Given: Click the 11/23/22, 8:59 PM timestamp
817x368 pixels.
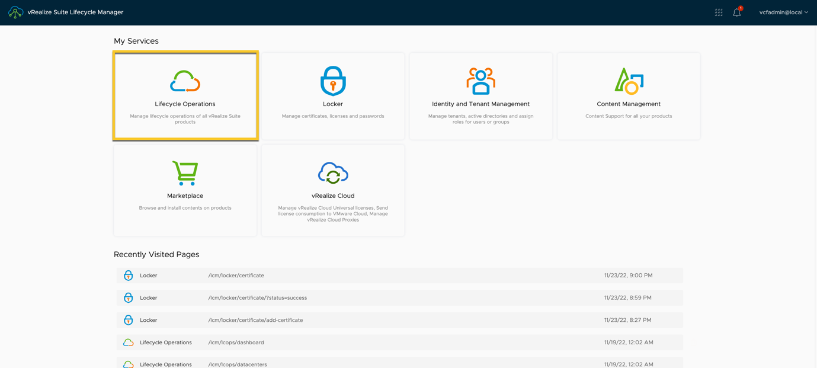Looking at the screenshot, I should (627, 298).
